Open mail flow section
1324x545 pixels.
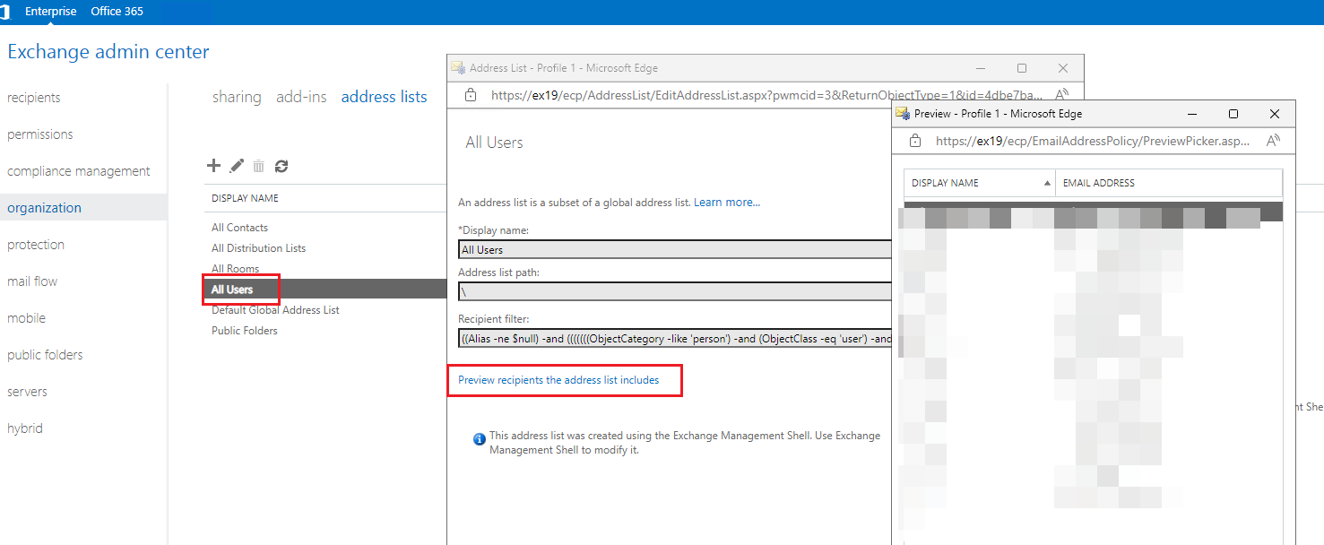tap(32, 281)
